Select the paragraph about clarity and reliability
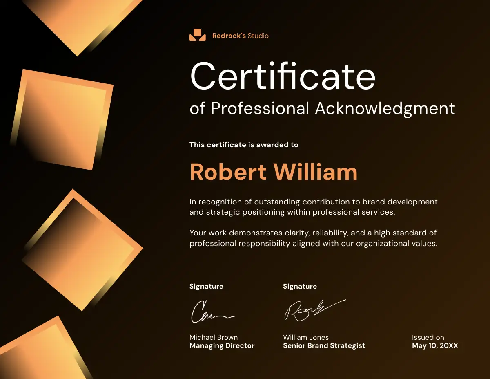 point(313,238)
